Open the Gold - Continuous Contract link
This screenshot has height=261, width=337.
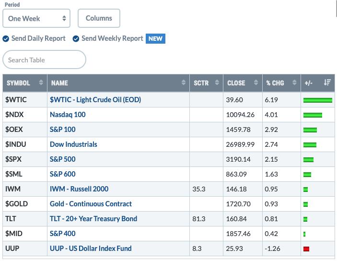(91, 204)
